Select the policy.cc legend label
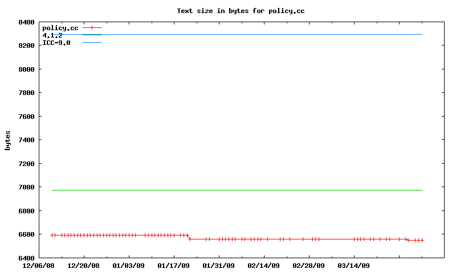Screen dimensions: 456x273 60,28
